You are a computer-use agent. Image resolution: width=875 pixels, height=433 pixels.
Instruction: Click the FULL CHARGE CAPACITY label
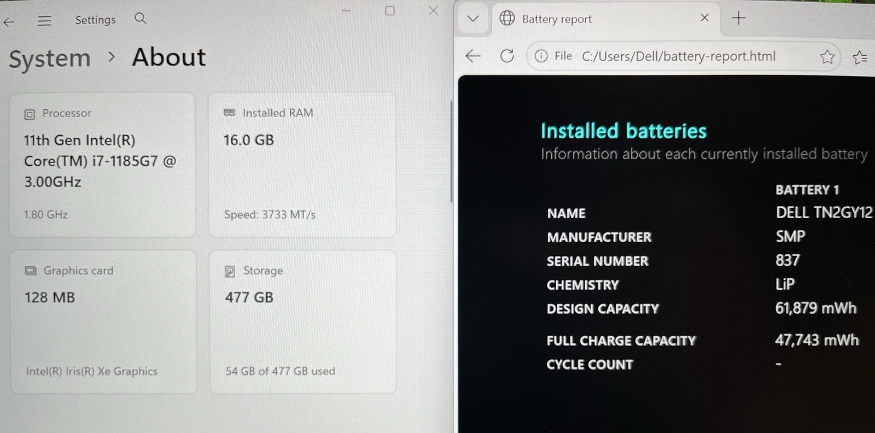point(621,341)
